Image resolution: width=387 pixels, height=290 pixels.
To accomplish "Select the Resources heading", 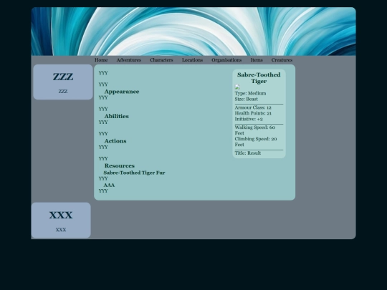I will (x=120, y=165).
